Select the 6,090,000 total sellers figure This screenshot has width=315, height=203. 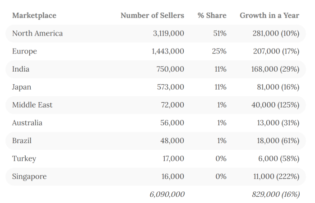click(x=167, y=194)
